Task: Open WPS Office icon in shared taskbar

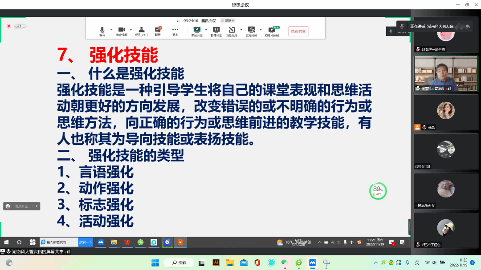Action: 127,242
